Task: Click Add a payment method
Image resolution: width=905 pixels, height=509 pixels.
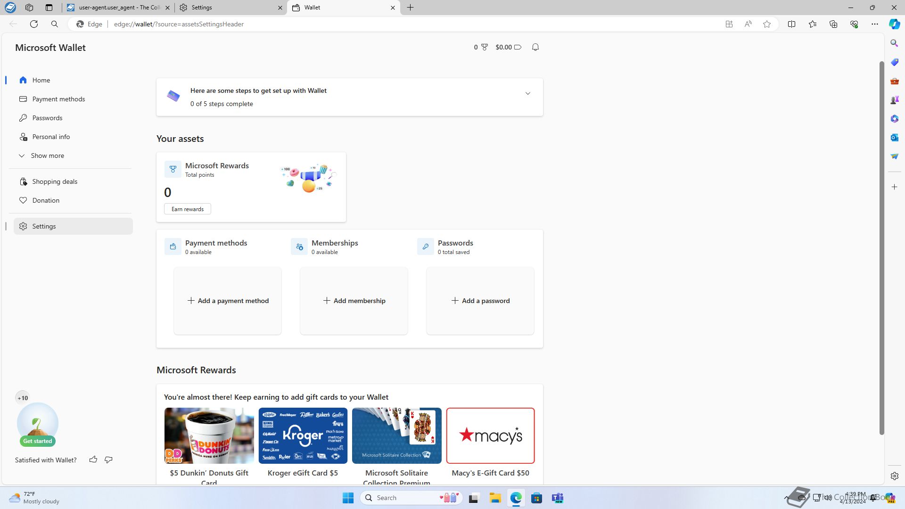Action: tap(228, 301)
